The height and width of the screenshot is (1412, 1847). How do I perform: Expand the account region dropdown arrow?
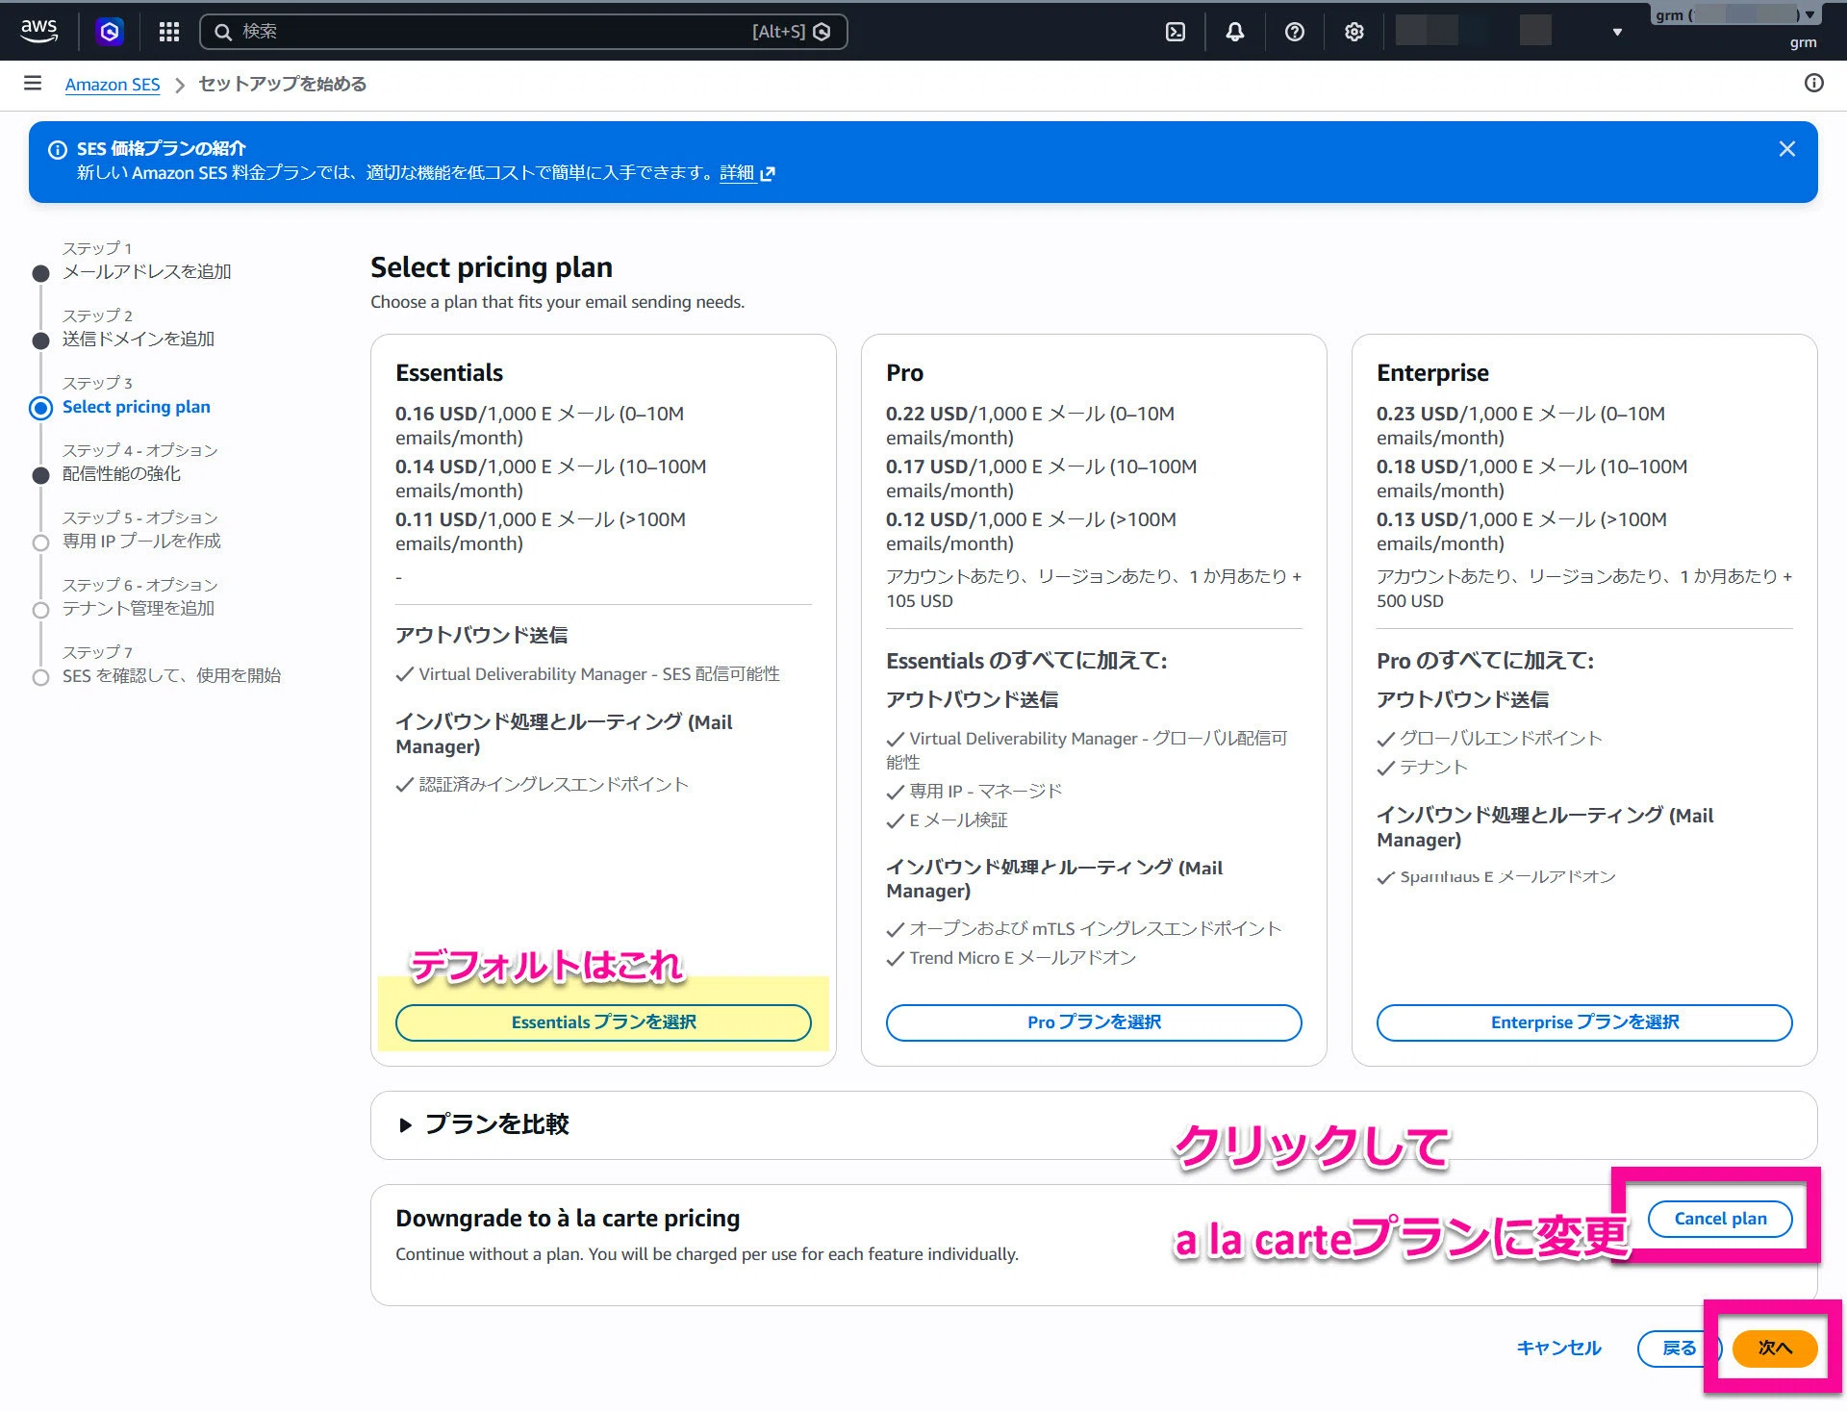click(x=1617, y=32)
